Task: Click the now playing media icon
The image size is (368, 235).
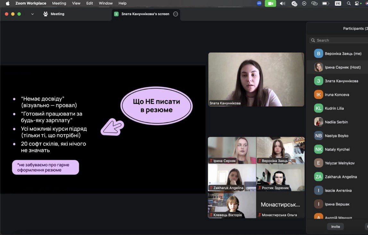Action: 304,4
